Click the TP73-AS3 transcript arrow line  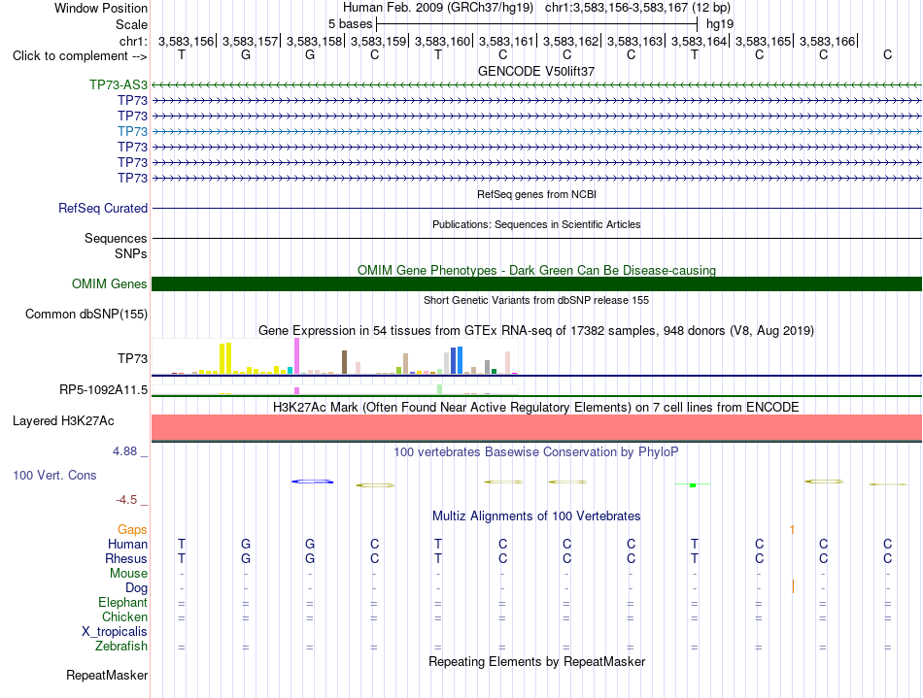tap(537, 85)
